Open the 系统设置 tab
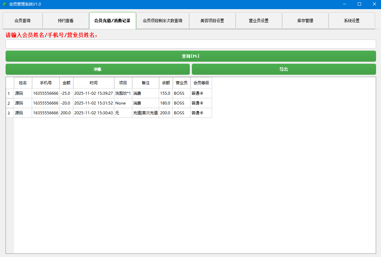This screenshot has height=257, width=381. pos(352,21)
